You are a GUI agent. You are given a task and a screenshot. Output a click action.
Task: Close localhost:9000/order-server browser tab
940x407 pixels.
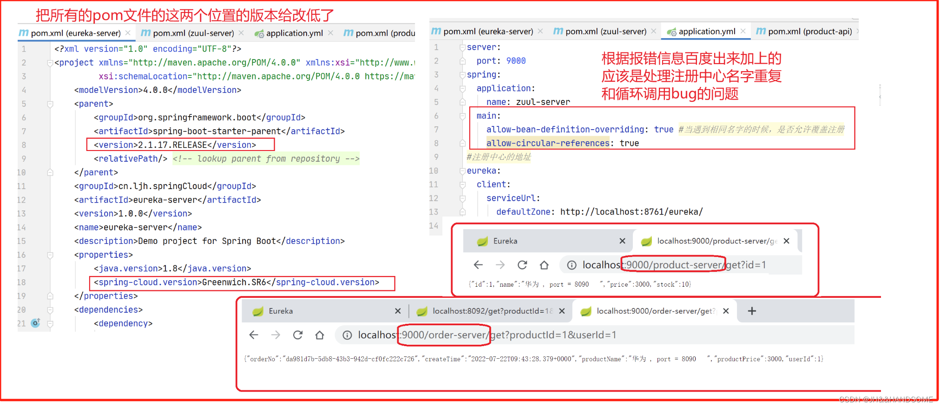click(726, 311)
